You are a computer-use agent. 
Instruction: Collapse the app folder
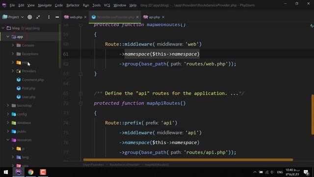coord(8,37)
